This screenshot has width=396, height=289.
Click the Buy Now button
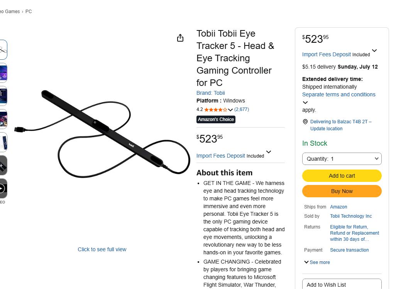click(x=342, y=191)
